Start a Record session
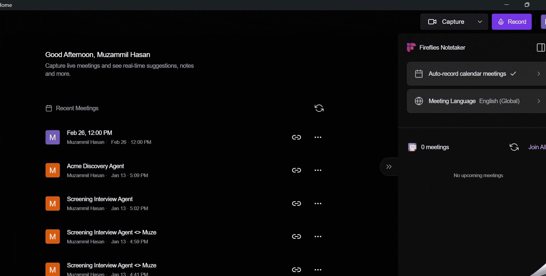 [x=511, y=22]
